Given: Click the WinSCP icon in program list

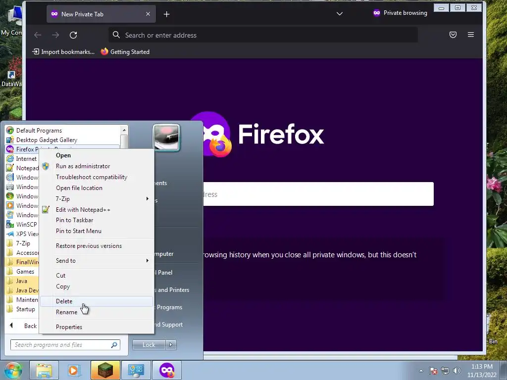Looking at the screenshot, I should click(10, 224).
